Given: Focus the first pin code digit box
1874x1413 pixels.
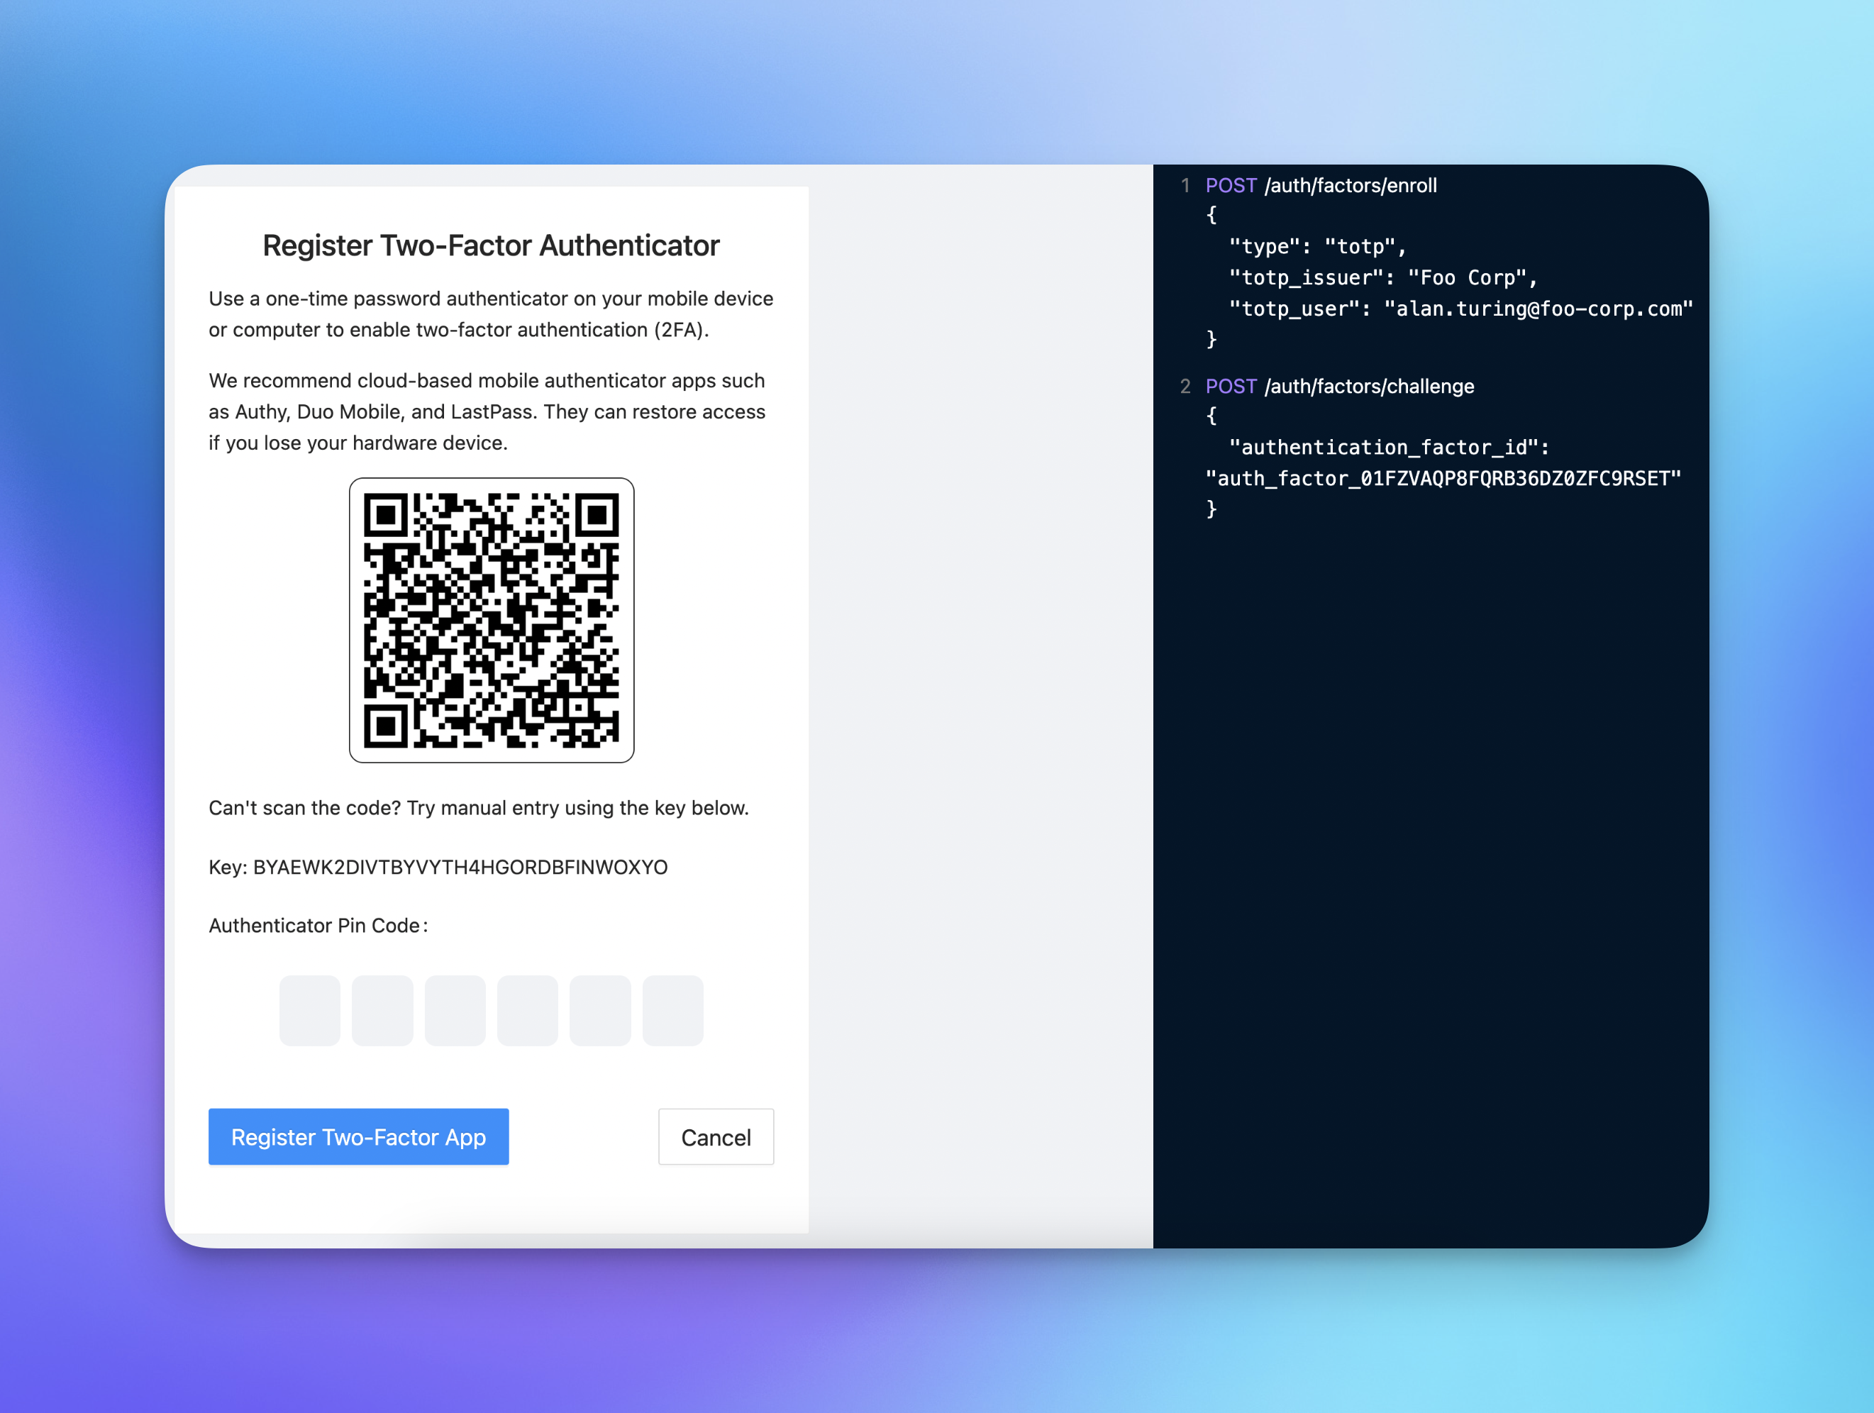Looking at the screenshot, I should tap(310, 1010).
